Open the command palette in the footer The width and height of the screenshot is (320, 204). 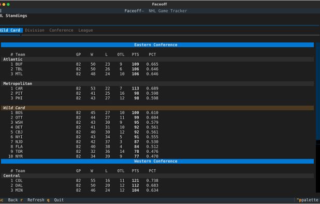click(307, 200)
